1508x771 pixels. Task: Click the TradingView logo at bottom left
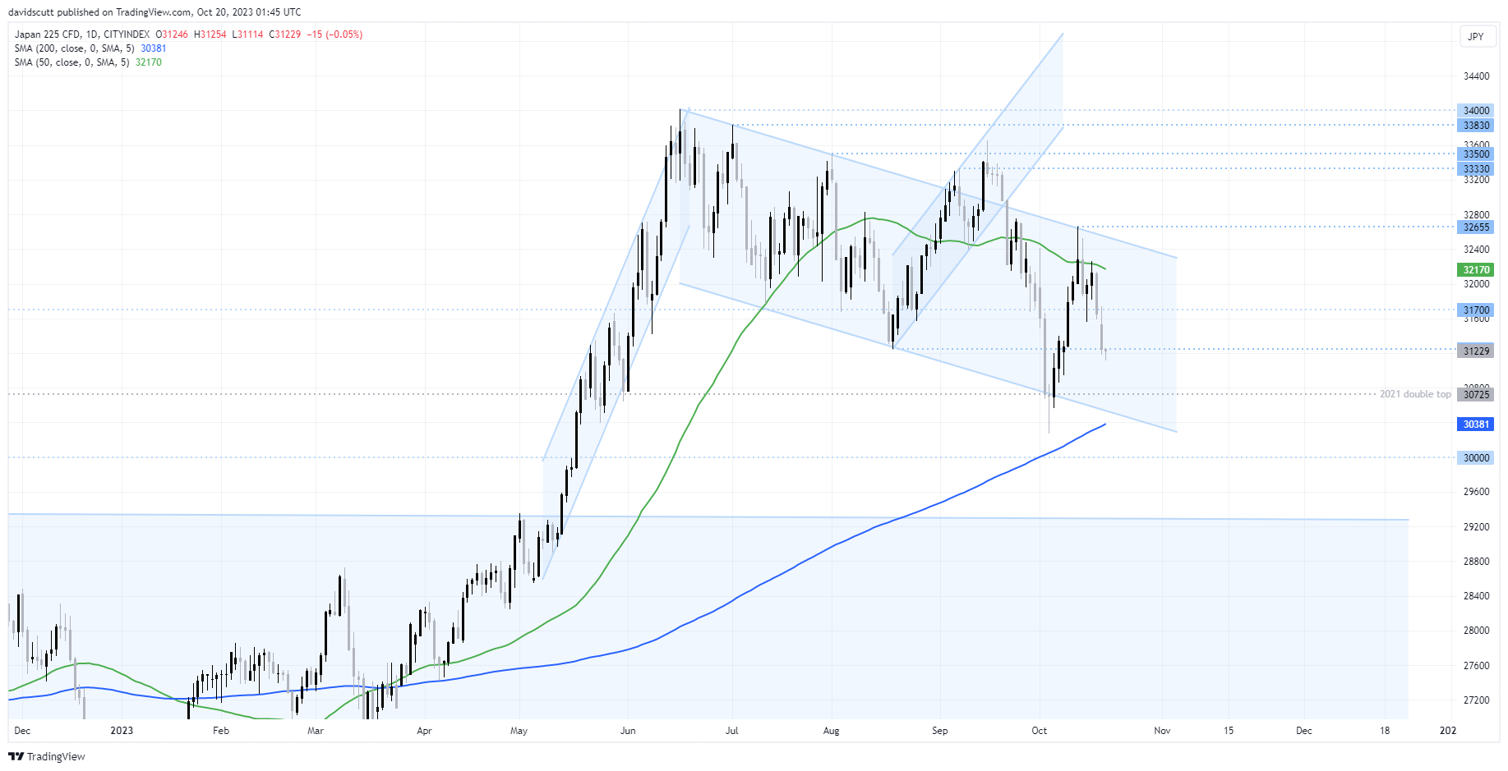pyautogui.click(x=47, y=756)
